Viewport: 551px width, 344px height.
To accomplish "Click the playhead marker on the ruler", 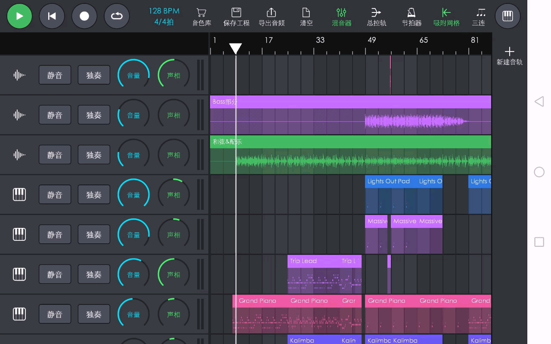I will (235, 49).
